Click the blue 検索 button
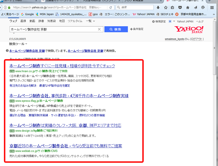 (116, 29)
